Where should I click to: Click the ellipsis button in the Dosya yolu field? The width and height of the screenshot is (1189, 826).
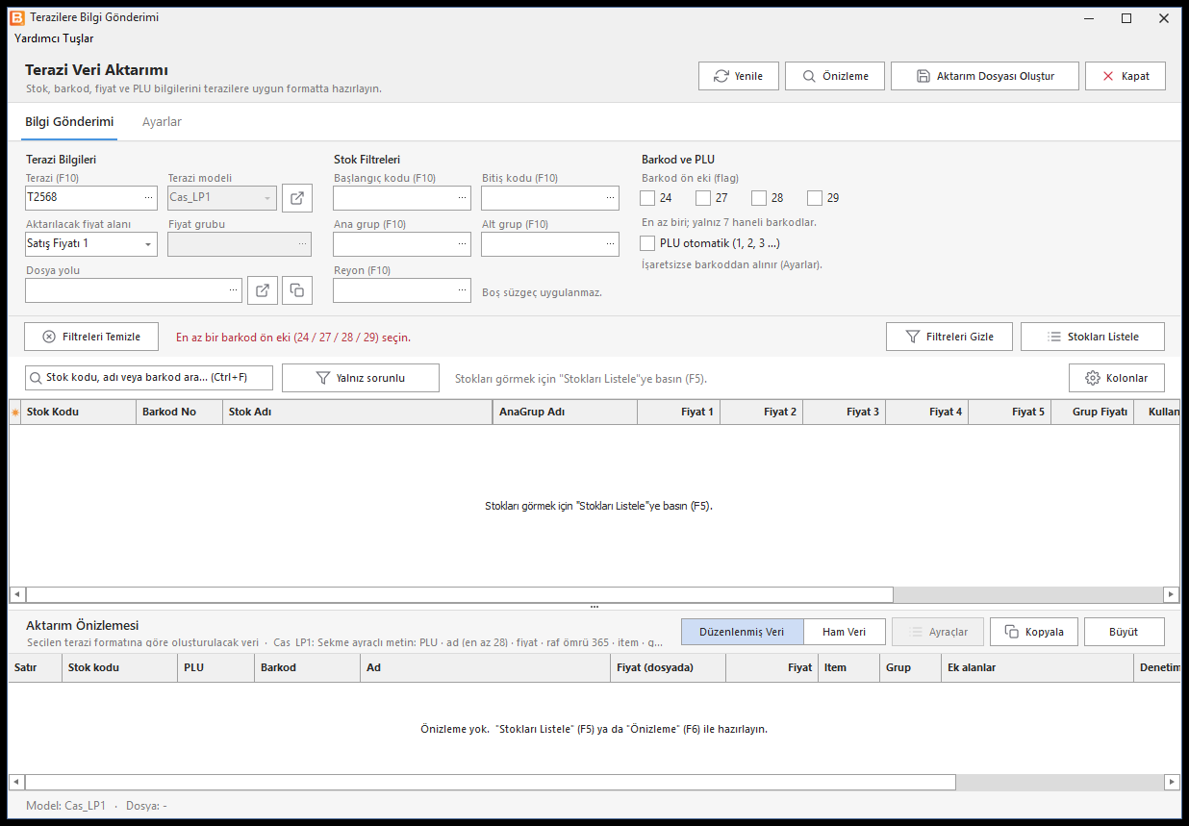point(233,290)
